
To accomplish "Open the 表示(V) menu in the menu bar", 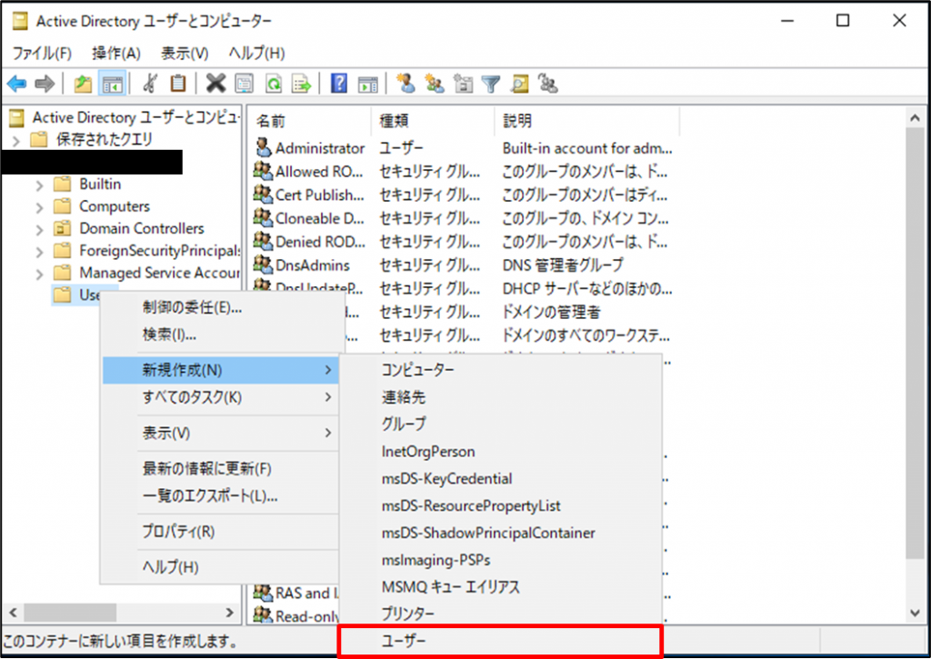I will click(185, 54).
